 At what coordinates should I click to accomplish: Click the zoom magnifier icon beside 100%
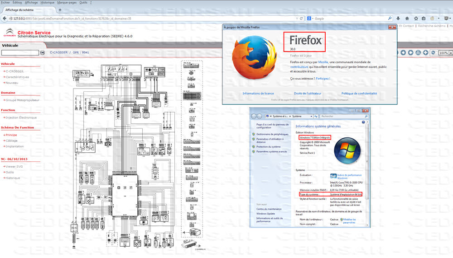click(433, 53)
